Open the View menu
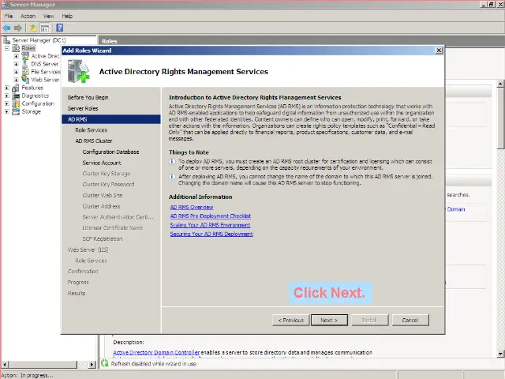Screen dimensions: 505x379 [x=48, y=16]
